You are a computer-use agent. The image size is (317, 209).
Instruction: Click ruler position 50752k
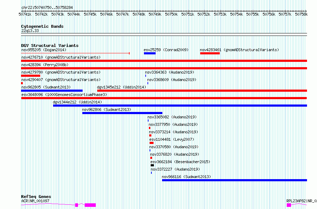(204, 14)
